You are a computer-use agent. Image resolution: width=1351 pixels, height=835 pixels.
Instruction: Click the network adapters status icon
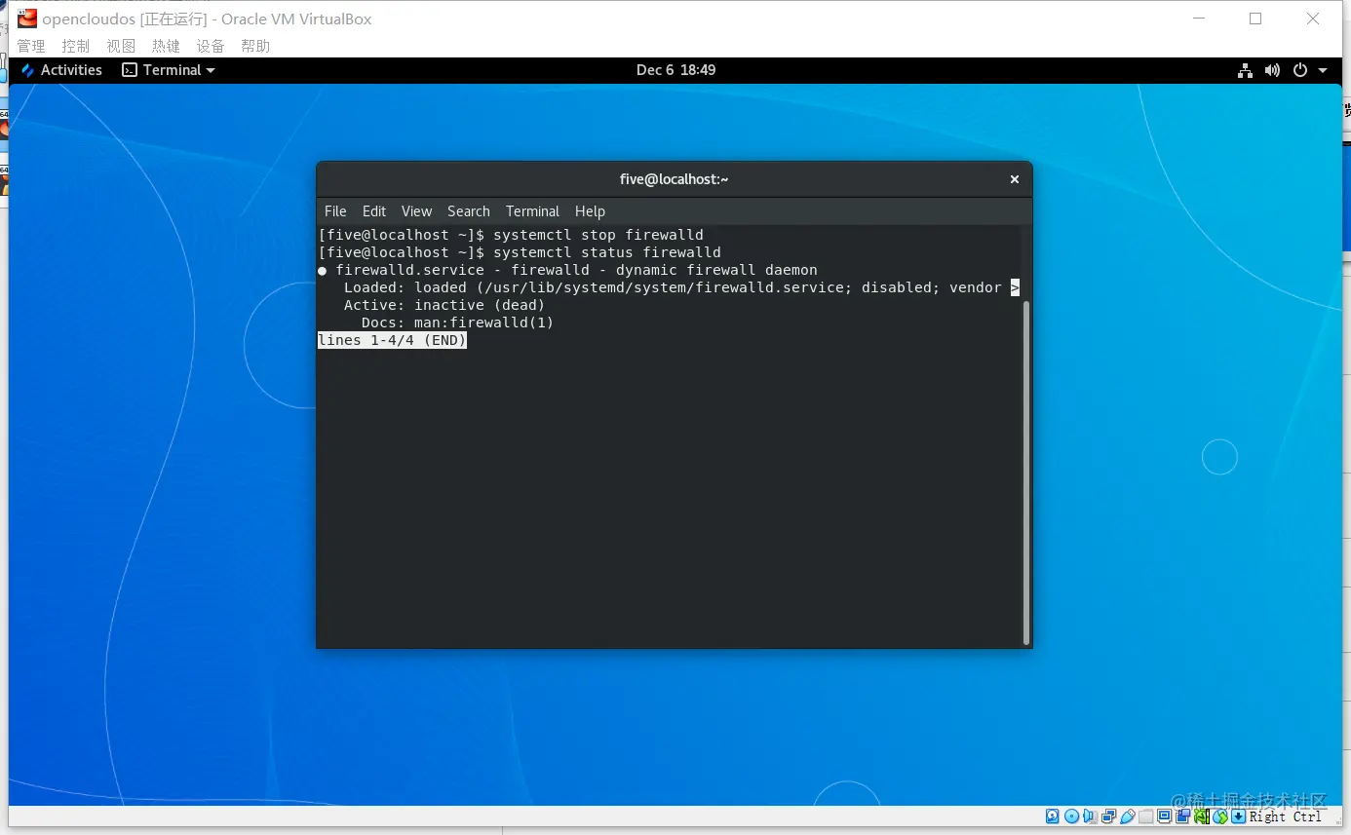pyautogui.click(x=1108, y=816)
